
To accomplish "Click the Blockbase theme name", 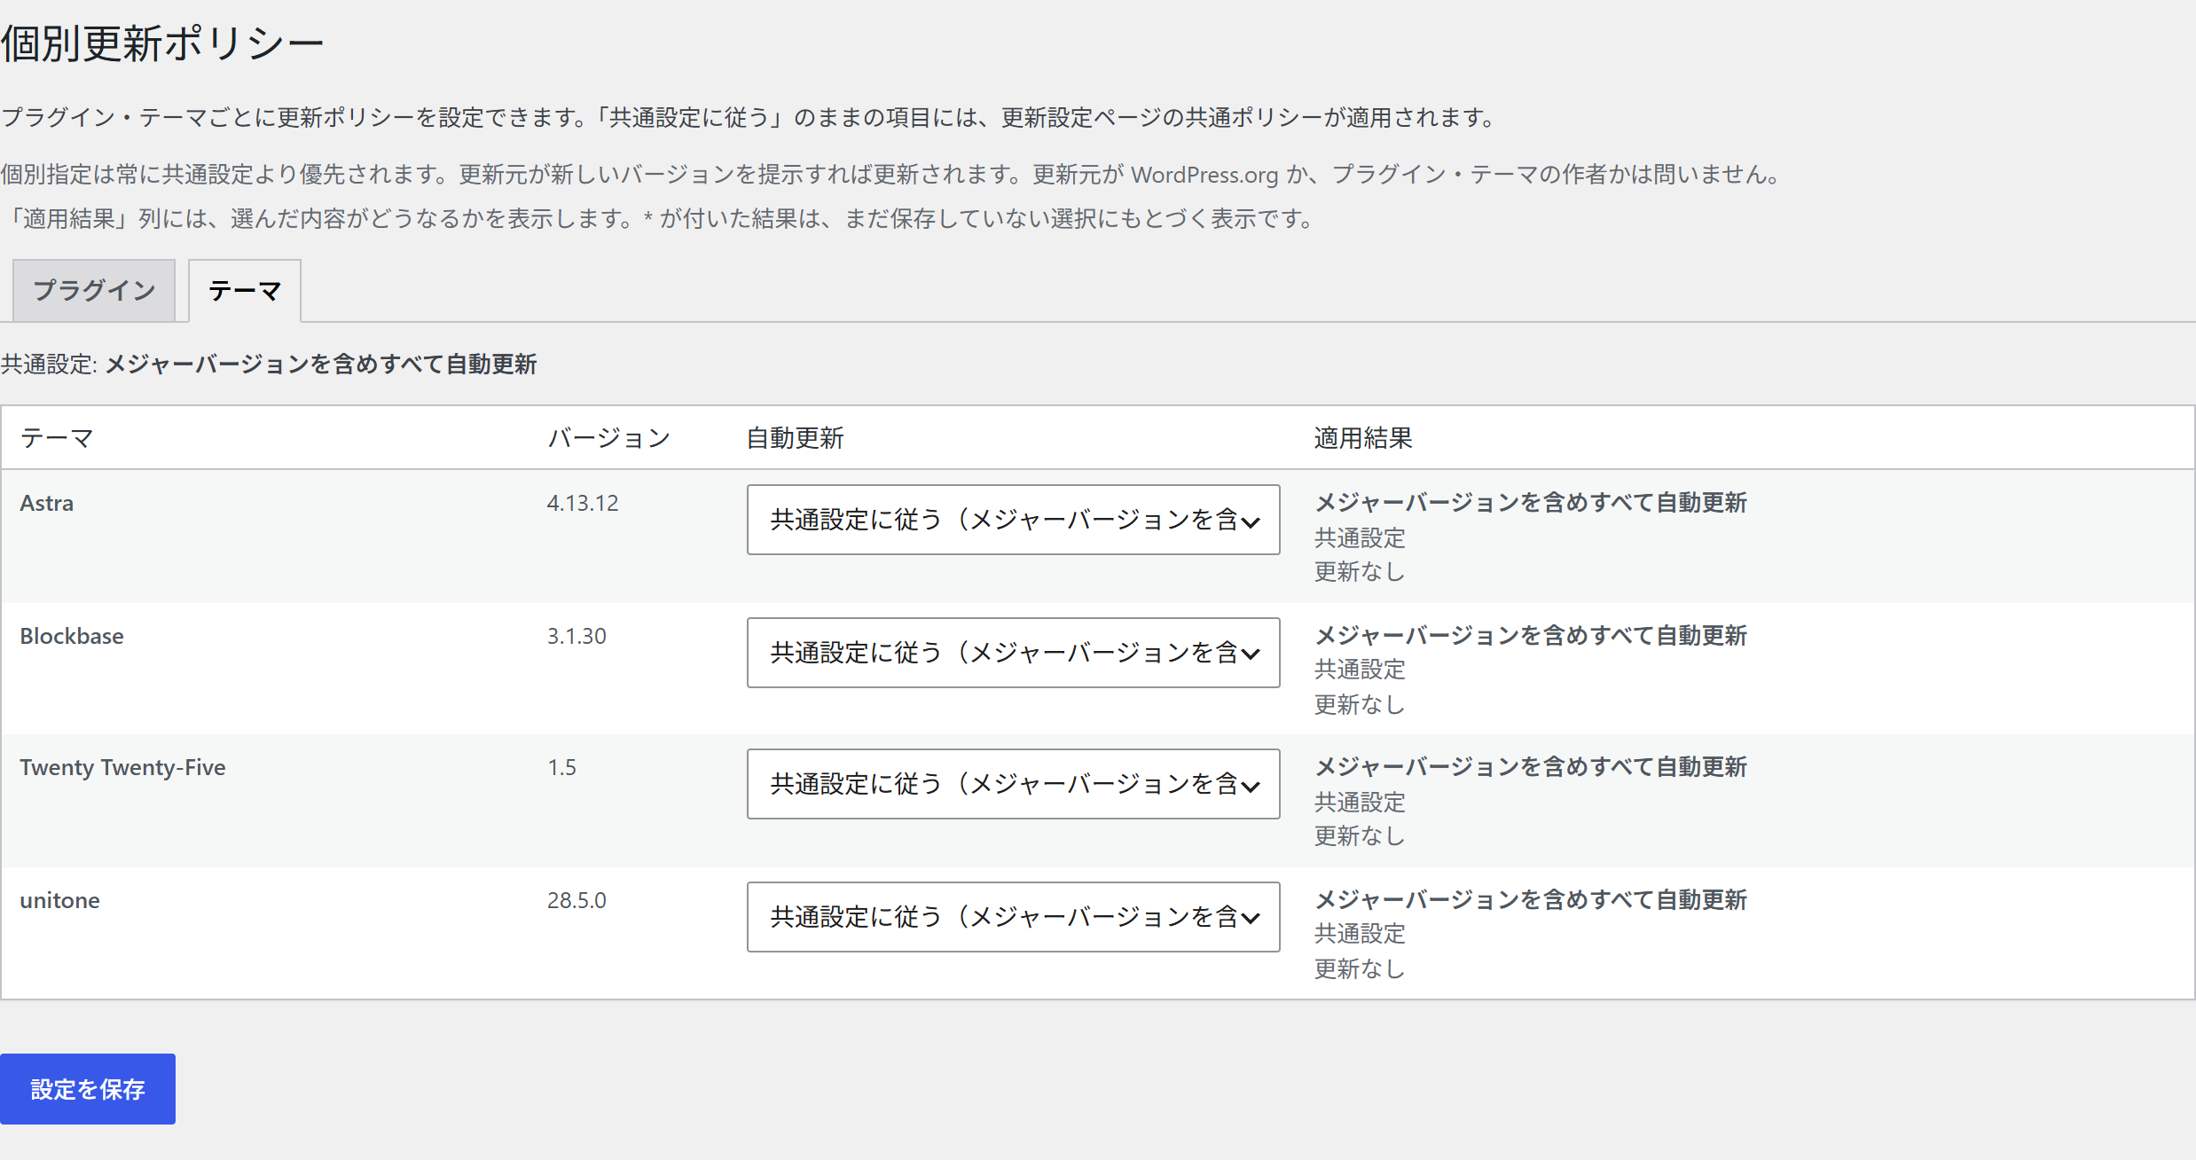I will (x=72, y=636).
